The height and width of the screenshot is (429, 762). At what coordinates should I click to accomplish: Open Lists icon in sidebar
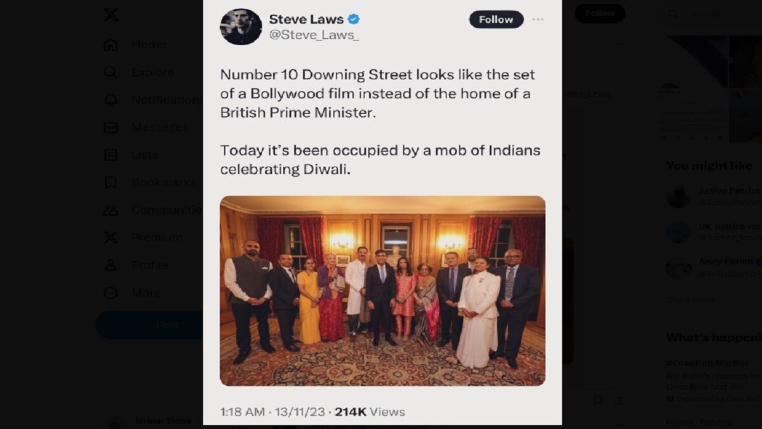[110, 154]
